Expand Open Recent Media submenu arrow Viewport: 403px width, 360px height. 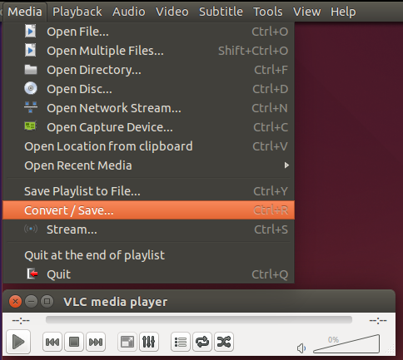[x=286, y=165]
